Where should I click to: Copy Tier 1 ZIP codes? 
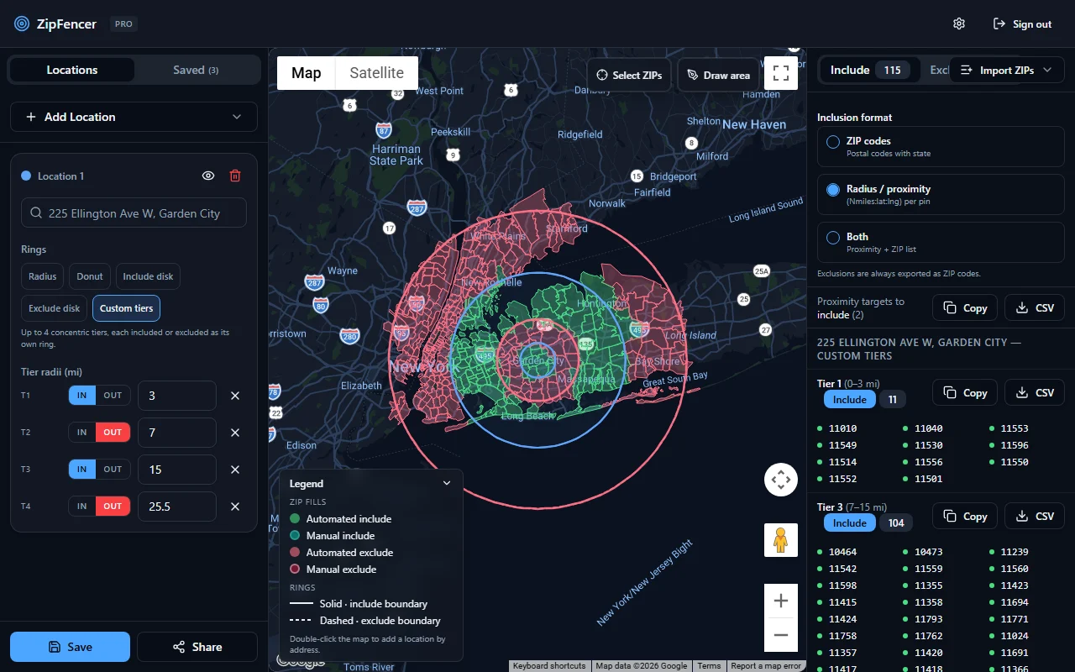965,392
